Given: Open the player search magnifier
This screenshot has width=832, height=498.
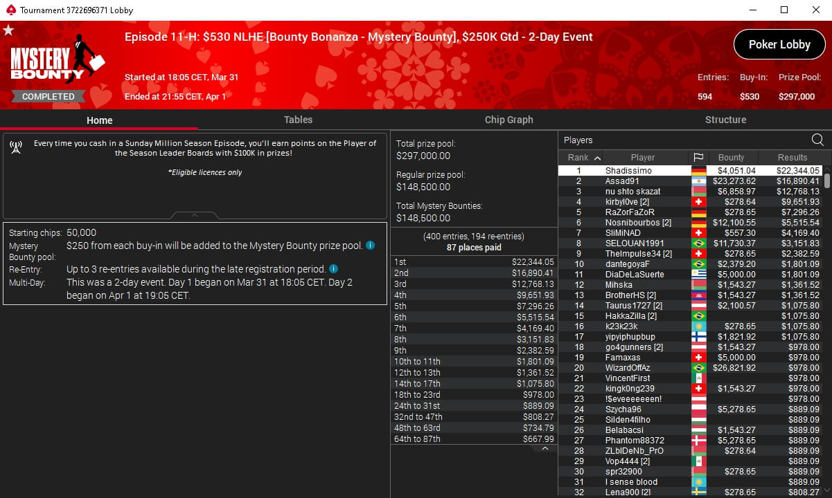Looking at the screenshot, I should tap(817, 140).
